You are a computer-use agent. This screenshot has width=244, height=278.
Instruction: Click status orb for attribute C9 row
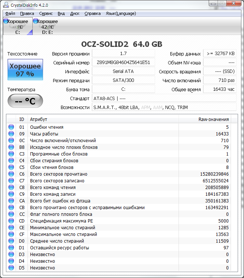point(11,194)
